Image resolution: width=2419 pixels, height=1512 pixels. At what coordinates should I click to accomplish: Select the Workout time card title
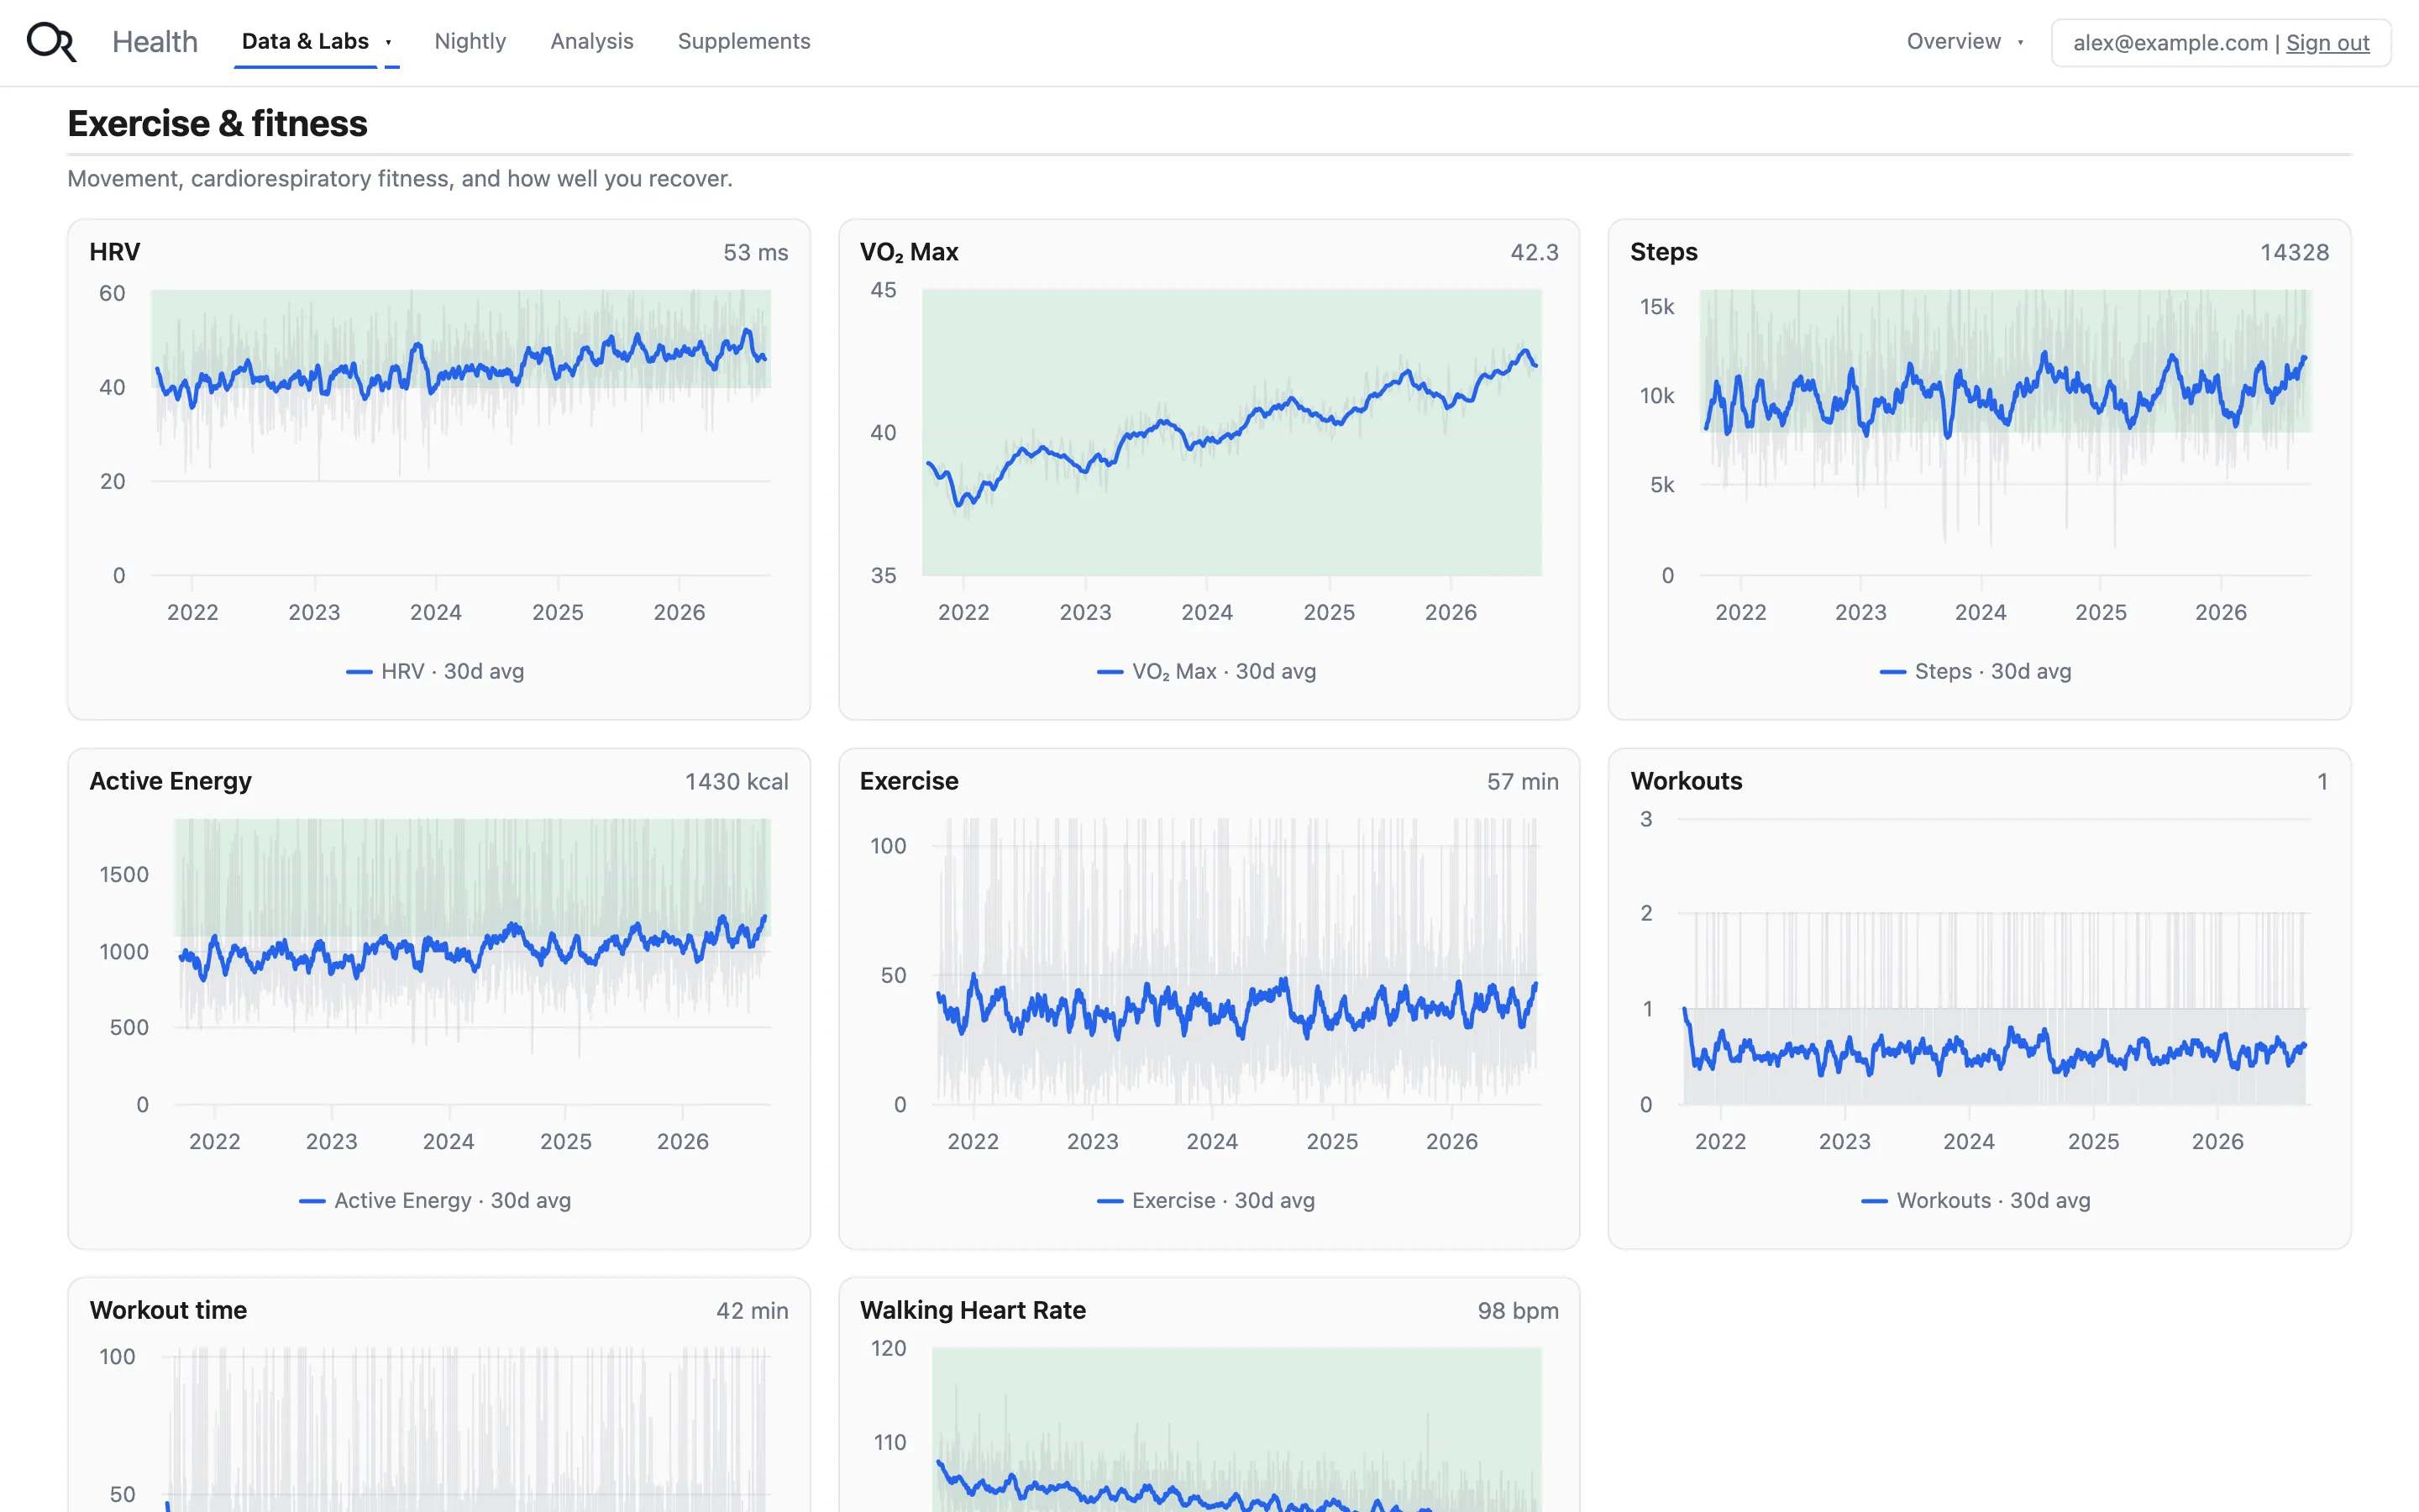pyautogui.click(x=168, y=1310)
